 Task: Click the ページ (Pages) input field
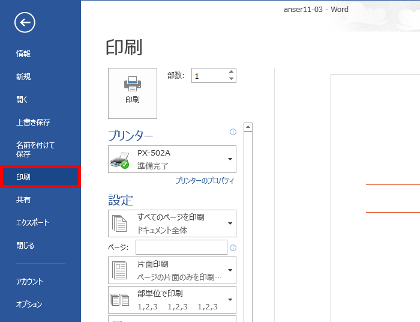[x=181, y=247]
